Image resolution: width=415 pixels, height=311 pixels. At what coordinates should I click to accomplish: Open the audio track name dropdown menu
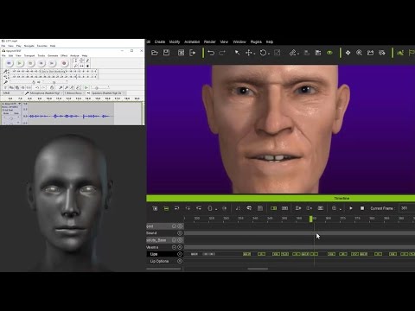(x=11, y=104)
